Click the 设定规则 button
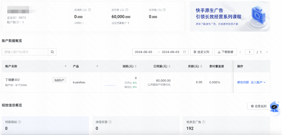This screenshot has width=282, height=135. tap(259, 106)
